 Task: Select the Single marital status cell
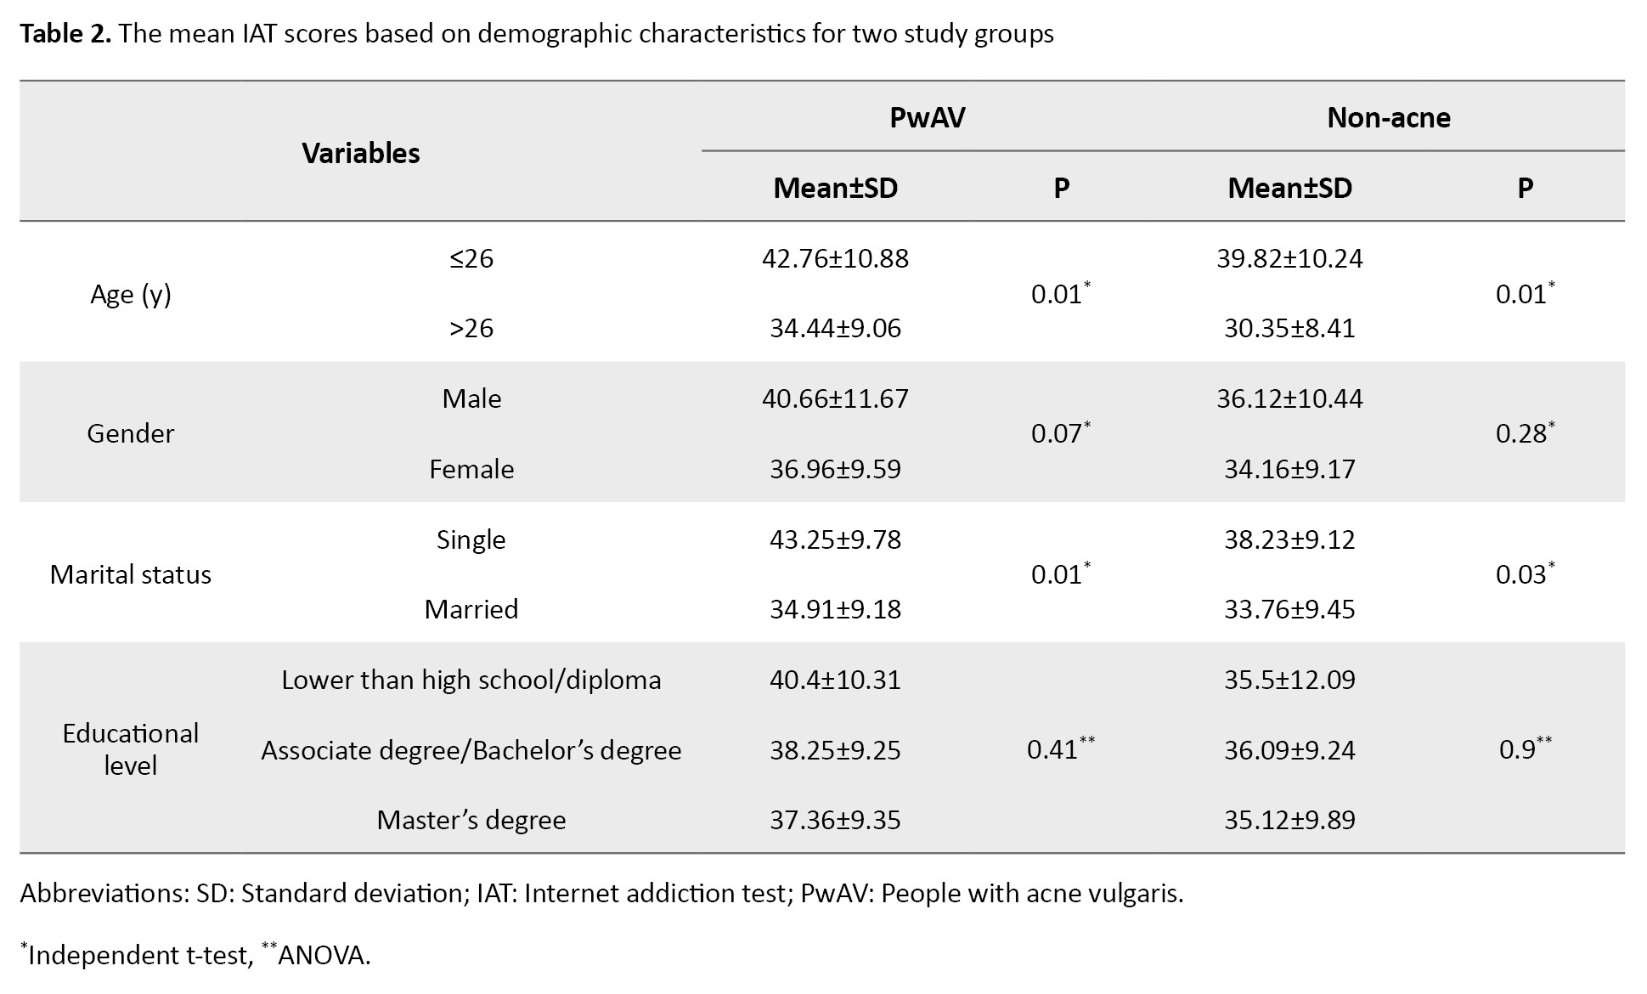click(471, 539)
